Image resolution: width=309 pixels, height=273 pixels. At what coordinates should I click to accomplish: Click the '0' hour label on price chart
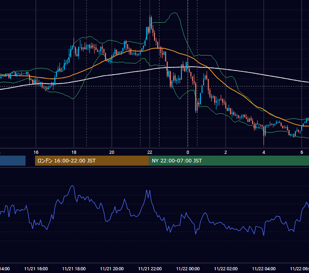click(188, 152)
